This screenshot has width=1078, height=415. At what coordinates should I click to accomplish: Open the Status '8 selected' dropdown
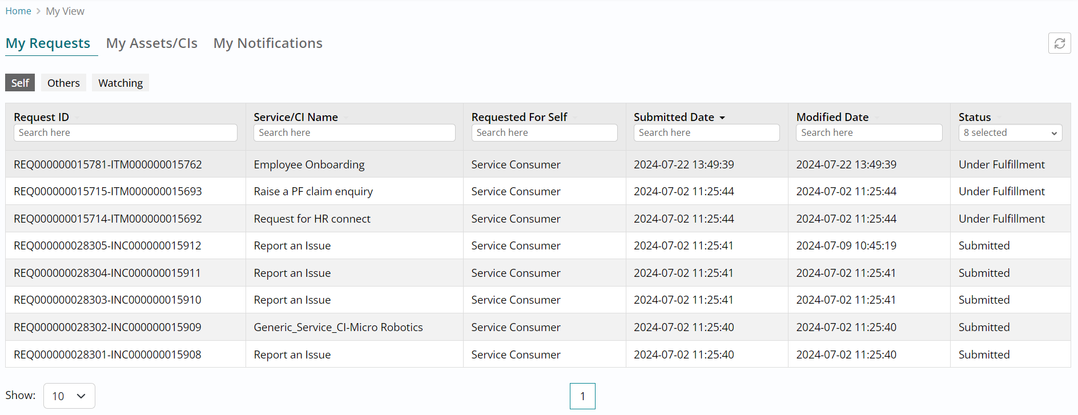click(x=1010, y=133)
